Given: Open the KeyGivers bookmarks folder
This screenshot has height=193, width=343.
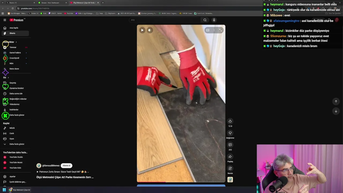Looking at the screenshot, I should 110,13.
